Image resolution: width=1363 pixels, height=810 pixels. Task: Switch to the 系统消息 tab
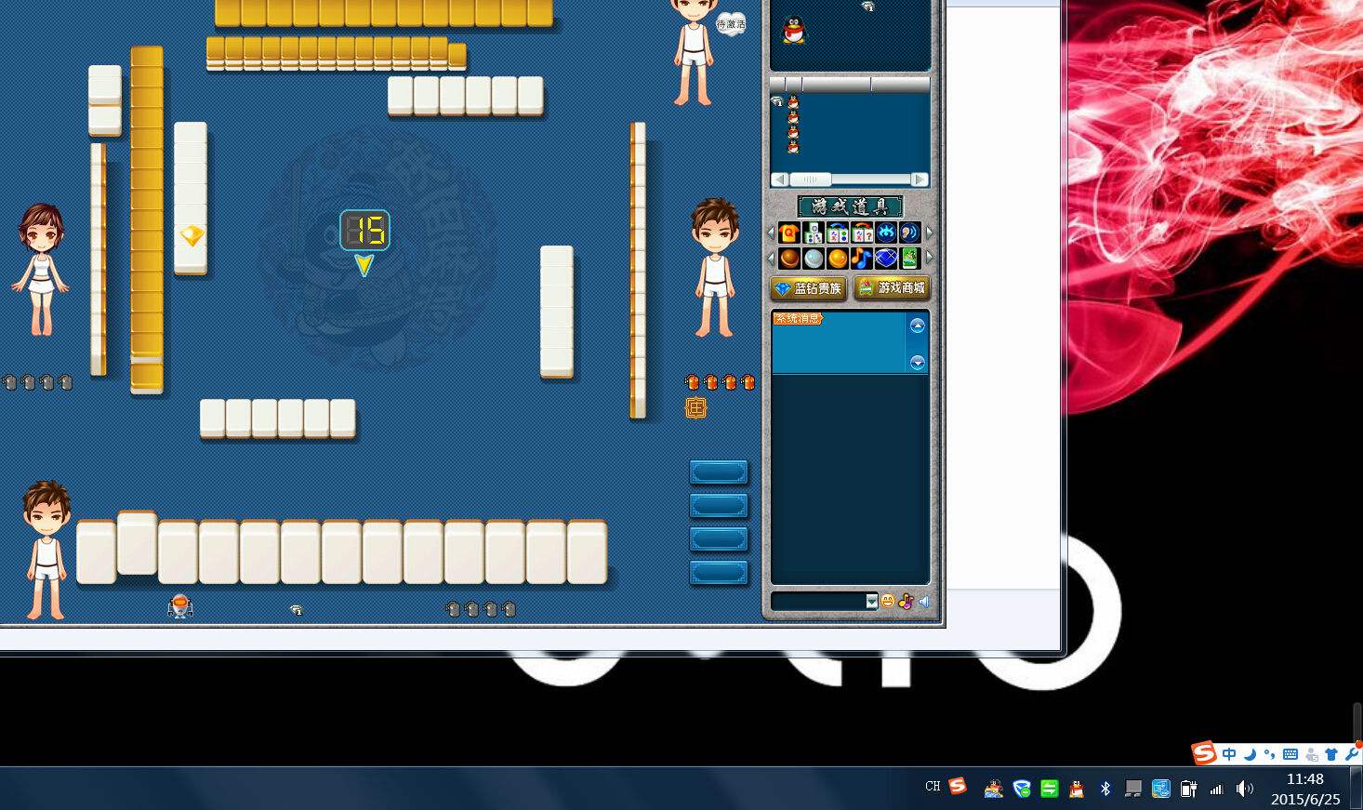798,318
